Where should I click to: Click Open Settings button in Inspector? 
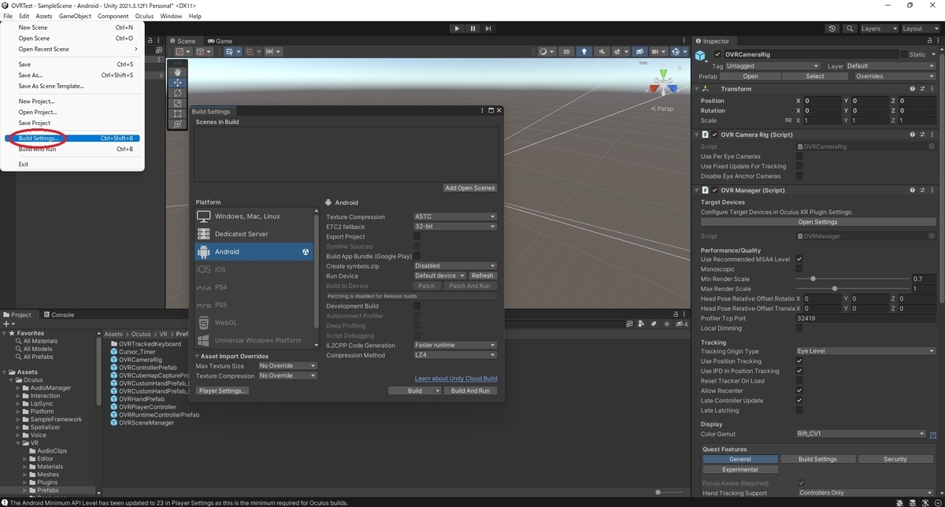(x=817, y=222)
